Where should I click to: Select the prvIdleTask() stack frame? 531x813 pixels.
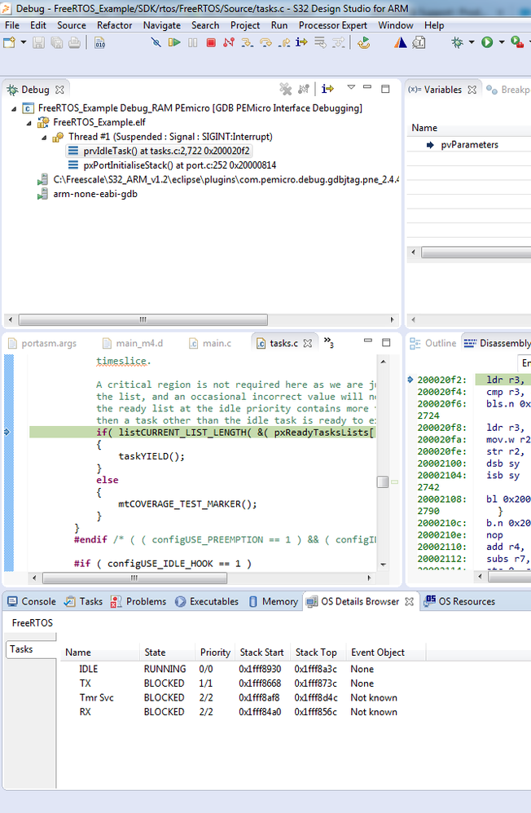pos(160,151)
